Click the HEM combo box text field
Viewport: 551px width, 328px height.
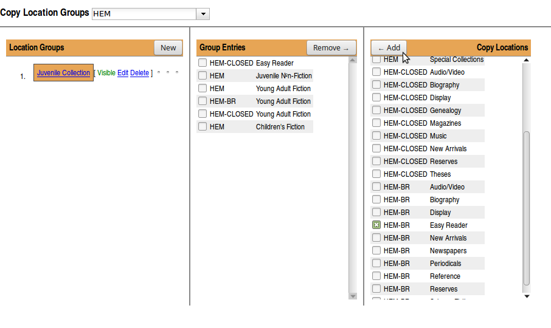pyautogui.click(x=144, y=14)
